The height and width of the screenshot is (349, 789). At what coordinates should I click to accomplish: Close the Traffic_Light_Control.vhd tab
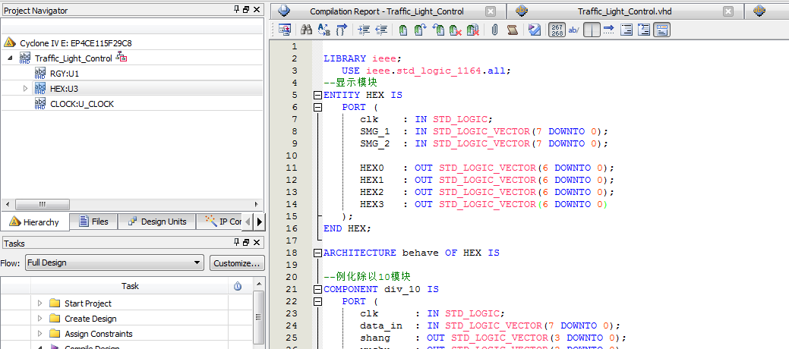[728, 11]
